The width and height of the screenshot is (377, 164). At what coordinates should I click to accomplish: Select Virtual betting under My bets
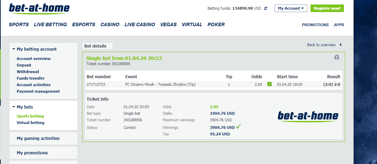(x=31, y=123)
